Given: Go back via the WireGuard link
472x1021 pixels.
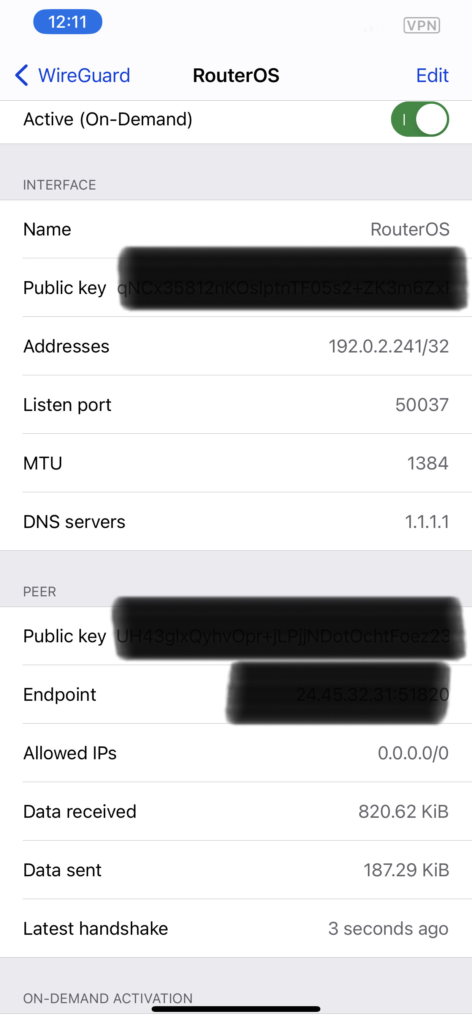Looking at the screenshot, I should coord(84,75).
